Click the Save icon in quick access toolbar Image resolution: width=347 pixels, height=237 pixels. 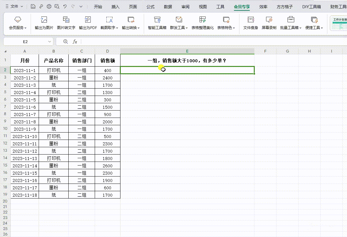coord(33,7)
